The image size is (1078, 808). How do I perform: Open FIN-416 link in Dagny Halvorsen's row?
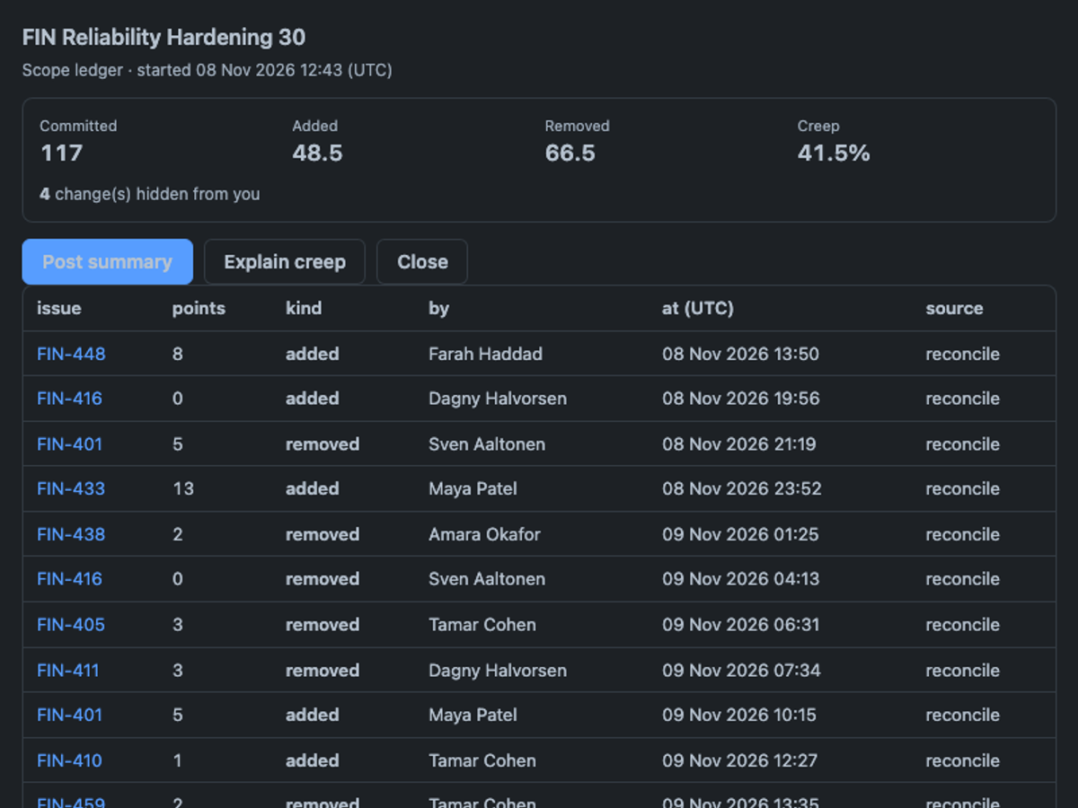[x=69, y=399]
